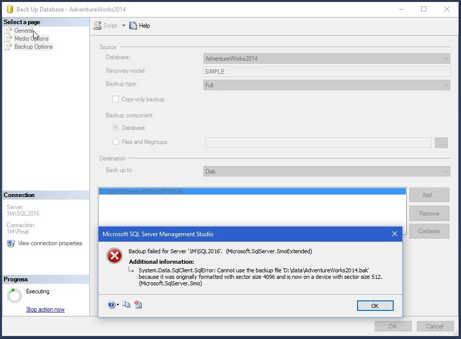Select the General page

pyautogui.click(x=24, y=31)
